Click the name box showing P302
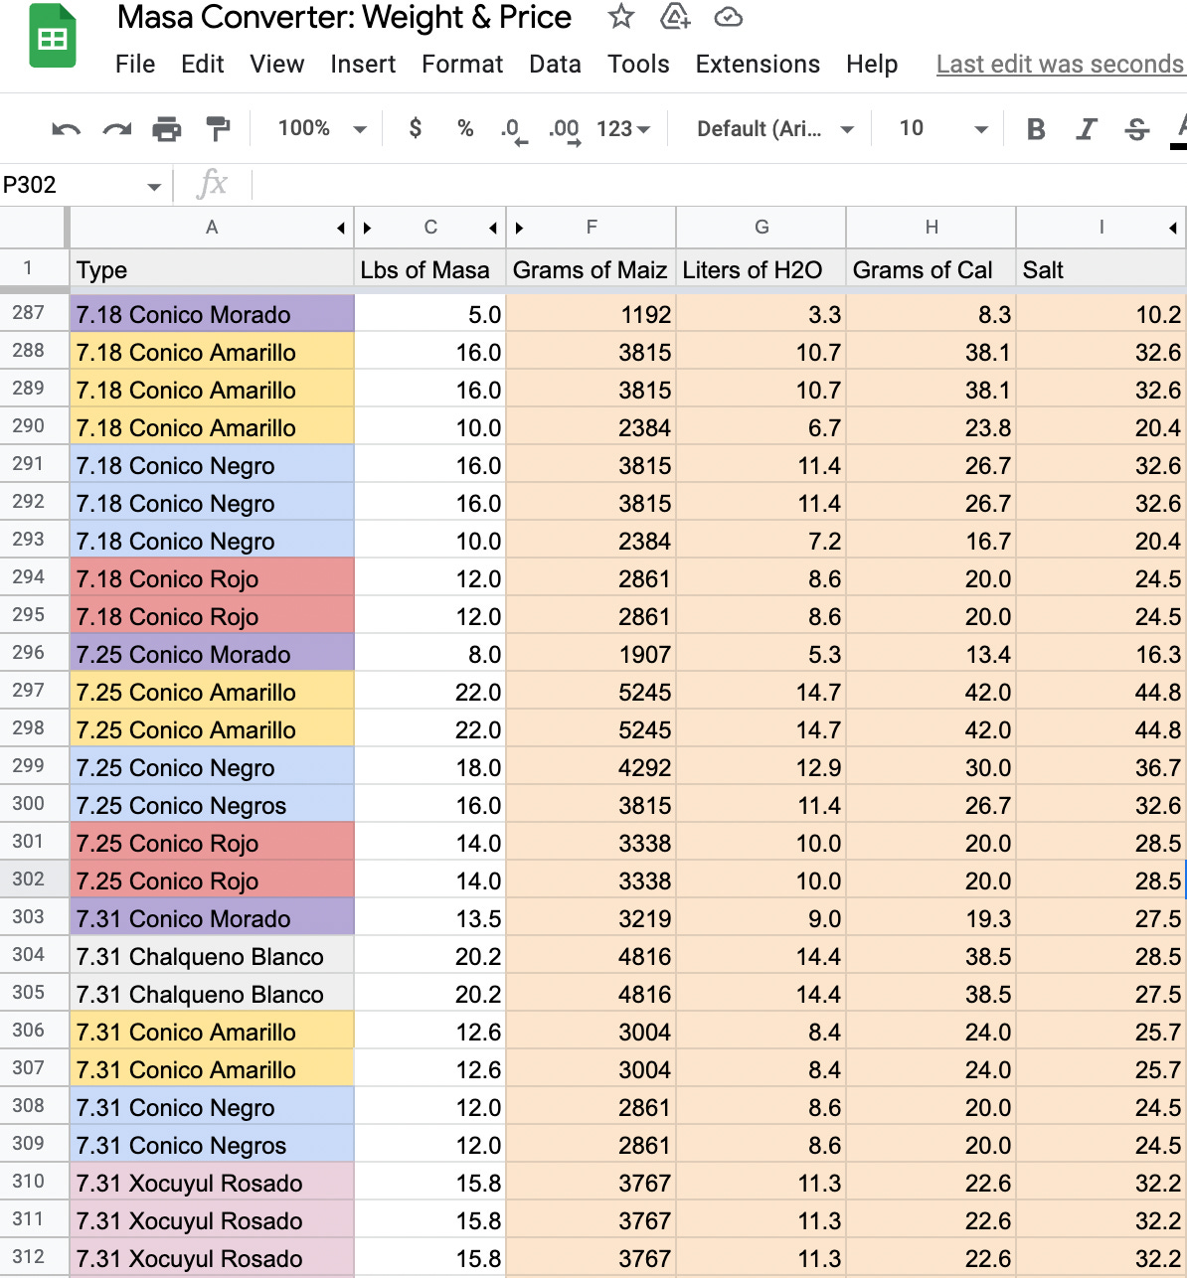This screenshot has width=1187, height=1278. pos(70,185)
